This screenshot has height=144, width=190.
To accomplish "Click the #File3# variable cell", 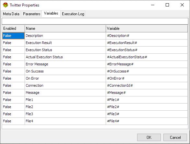I will point(147,114).
